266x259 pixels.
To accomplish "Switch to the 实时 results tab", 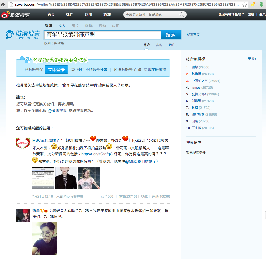I will coord(159,45).
